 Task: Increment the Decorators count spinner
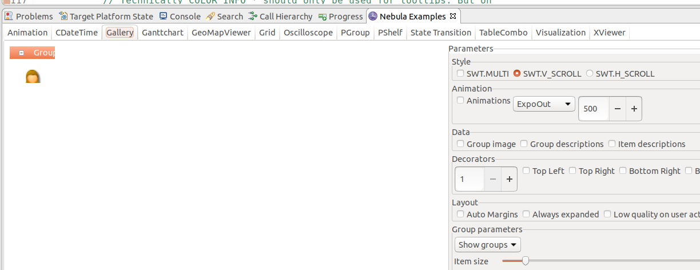[x=509, y=179]
